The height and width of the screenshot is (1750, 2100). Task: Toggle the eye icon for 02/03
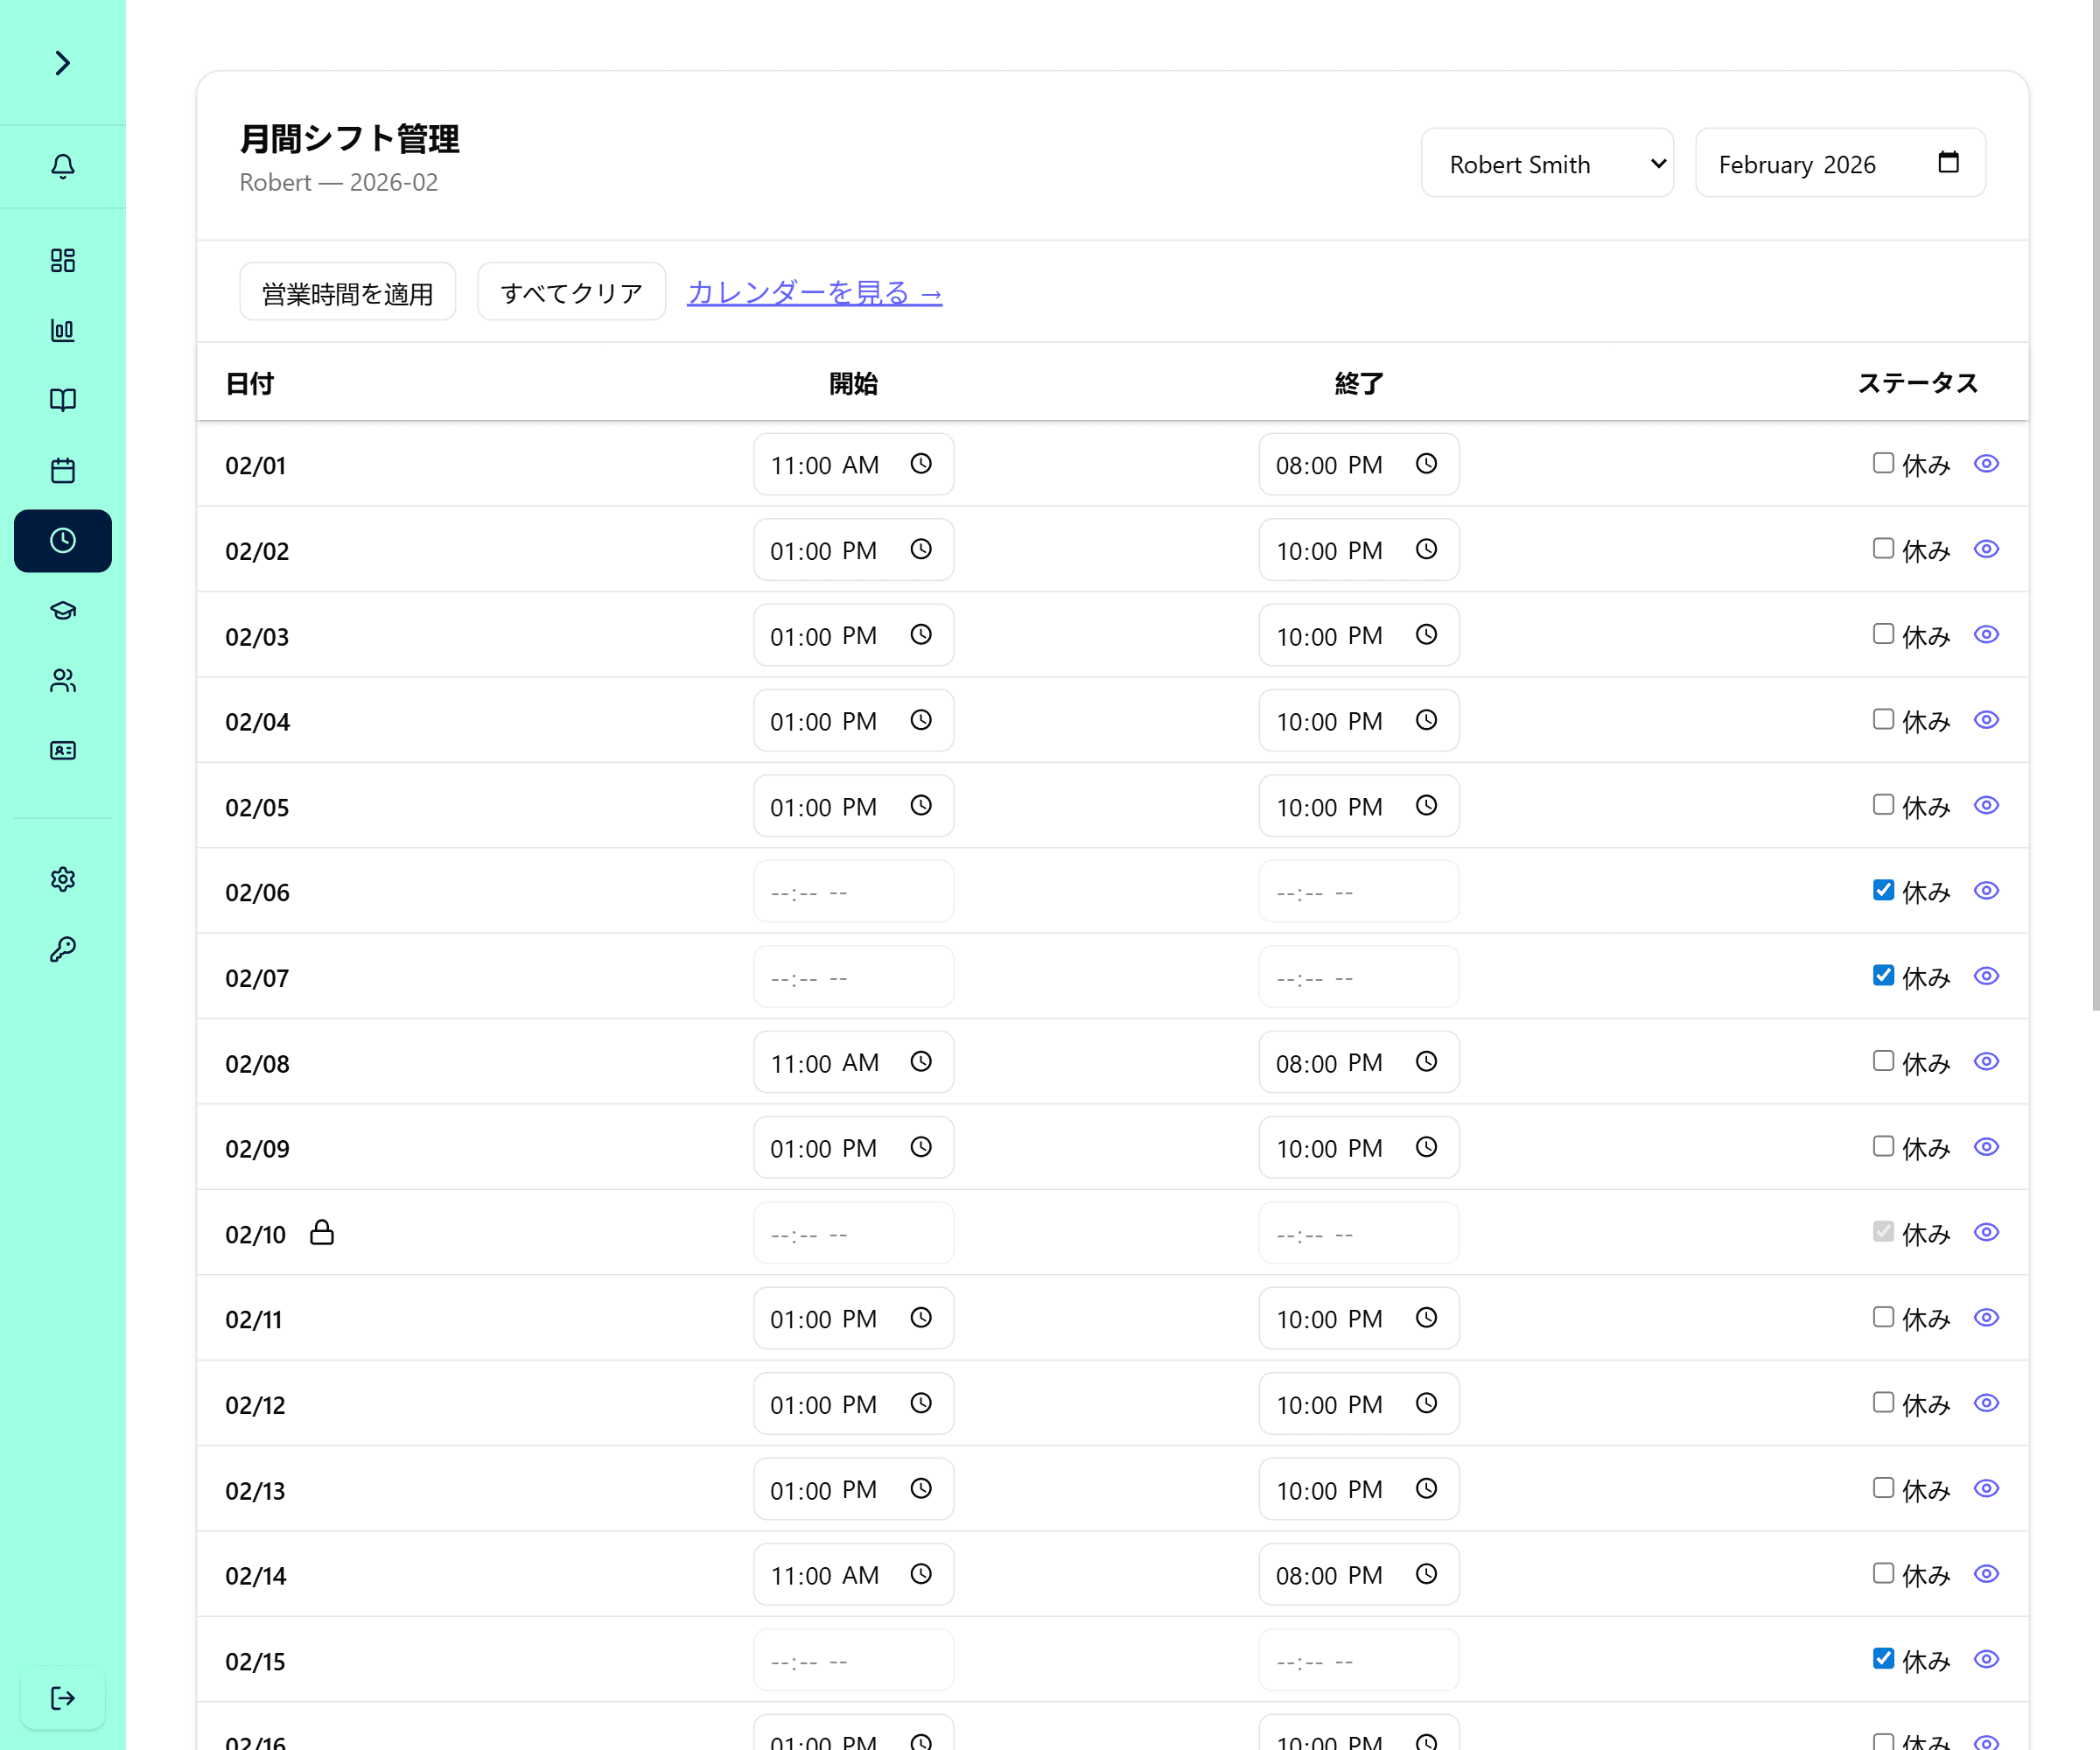pyautogui.click(x=1986, y=635)
